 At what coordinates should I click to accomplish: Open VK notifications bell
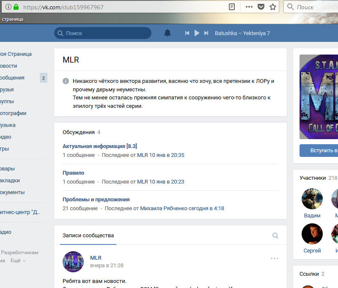[168, 33]
